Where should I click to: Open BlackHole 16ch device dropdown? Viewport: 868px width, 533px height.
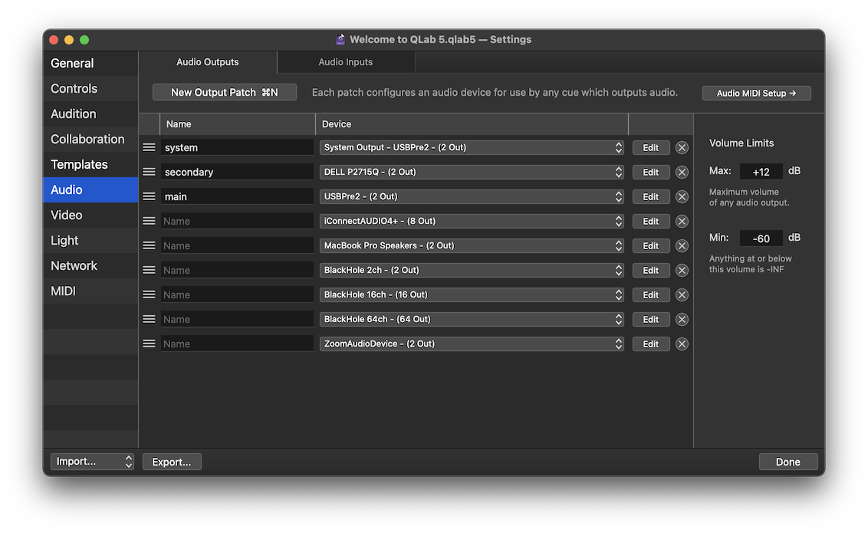[x=472, y=294]
